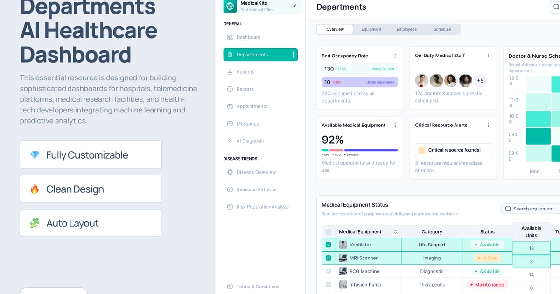
Task: Click the Search equipment input field
Action: coord(533,209)
